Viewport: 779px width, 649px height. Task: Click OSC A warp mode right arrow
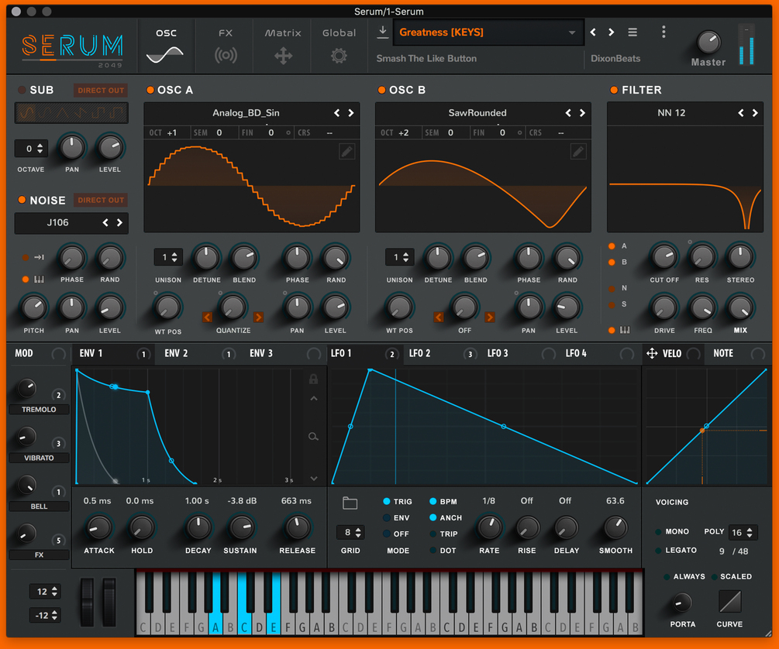click(x=258, y=318)
